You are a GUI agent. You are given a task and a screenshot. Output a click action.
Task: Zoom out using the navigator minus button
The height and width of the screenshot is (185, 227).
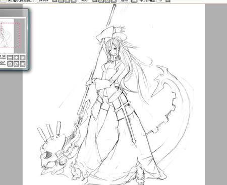pyautogui.click(x=10, y=58)
